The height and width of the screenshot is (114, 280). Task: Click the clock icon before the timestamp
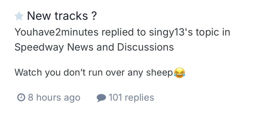click(x=21, y=98)
